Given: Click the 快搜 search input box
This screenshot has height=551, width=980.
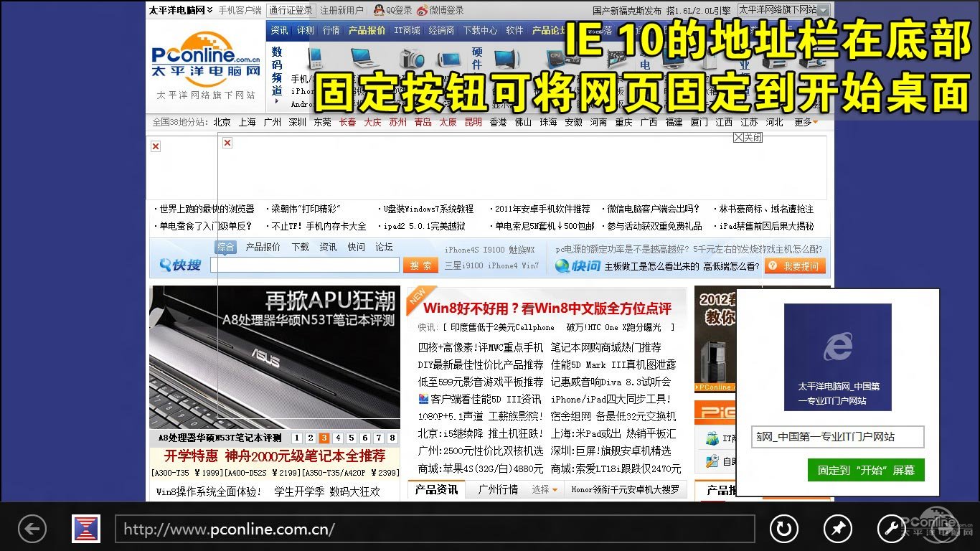Looking at the screenshot, I should click(305, 265).
